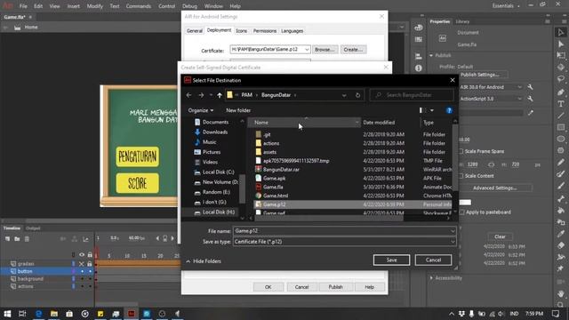
Task: Open the Commands menu
Action: click(x=139, y=6)
